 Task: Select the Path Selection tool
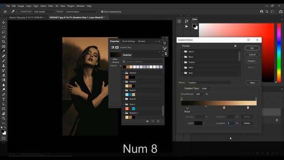(x=4, y=104)
